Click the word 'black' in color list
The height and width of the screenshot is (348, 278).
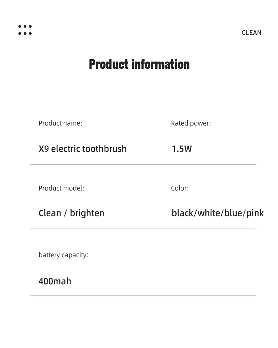(x=182, y=213)
